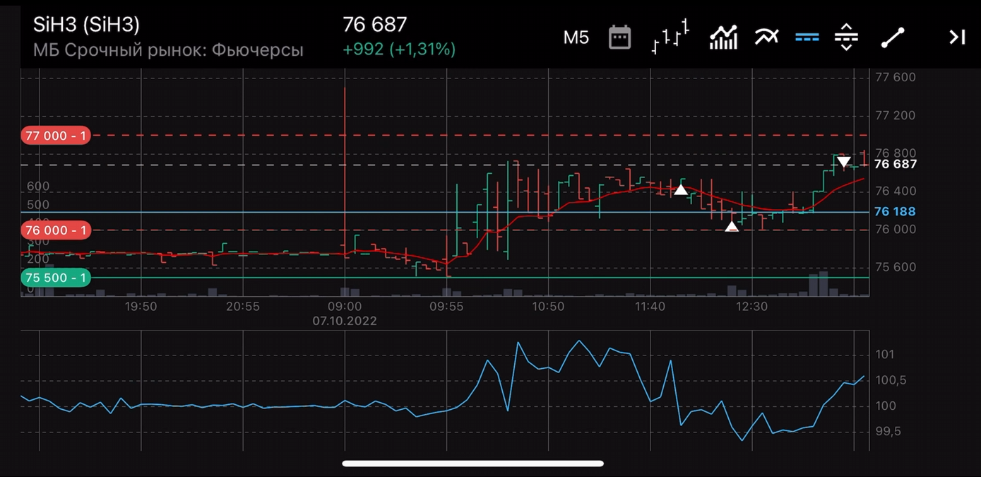
Task: Tap the red 76 000 - 1 order label
Action: click(56, 230)
